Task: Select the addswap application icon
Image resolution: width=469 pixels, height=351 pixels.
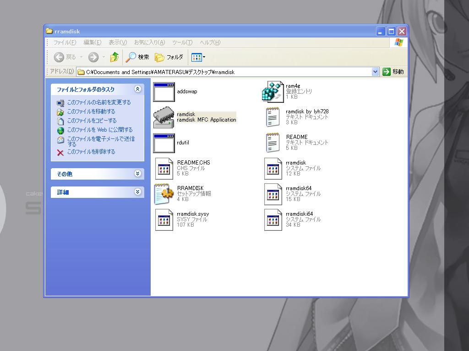Action: (164, 92)
